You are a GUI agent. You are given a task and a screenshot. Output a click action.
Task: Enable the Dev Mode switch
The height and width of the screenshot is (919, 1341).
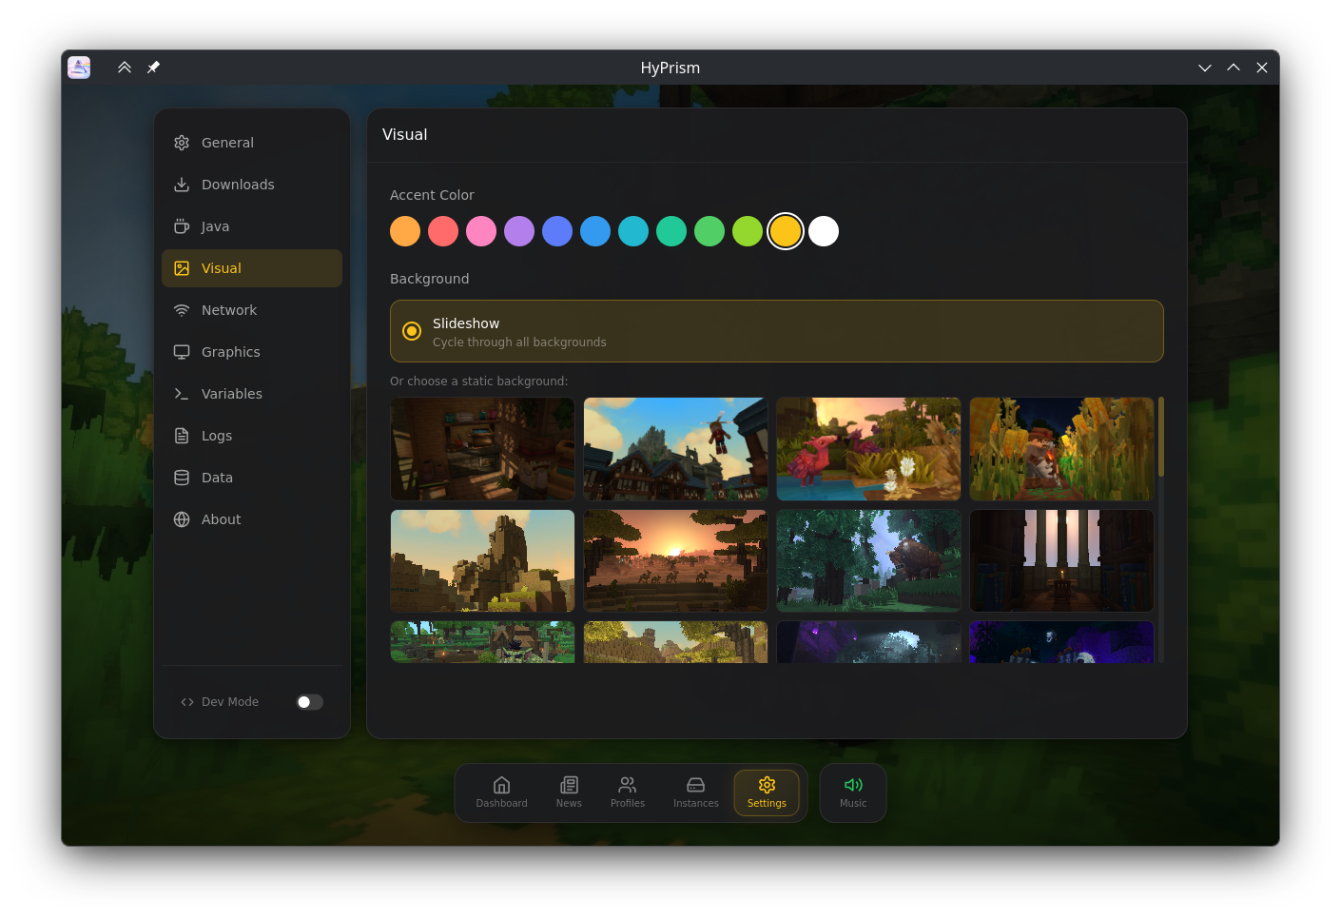pyautogui.click(x=309, y=702)
